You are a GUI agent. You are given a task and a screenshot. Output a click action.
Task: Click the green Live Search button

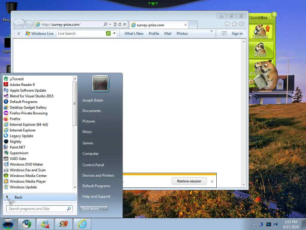(108, 34)
